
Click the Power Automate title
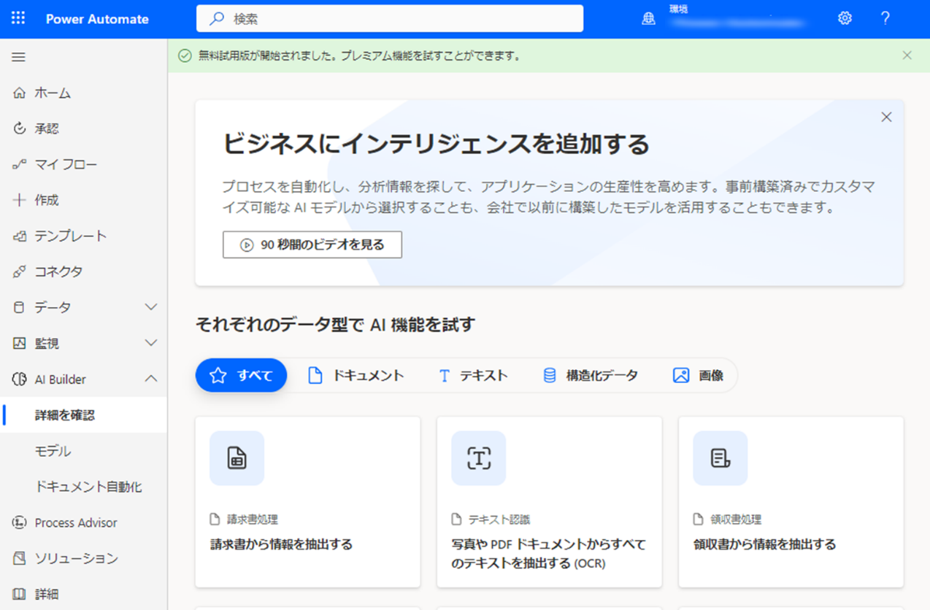tap(97, 19)
